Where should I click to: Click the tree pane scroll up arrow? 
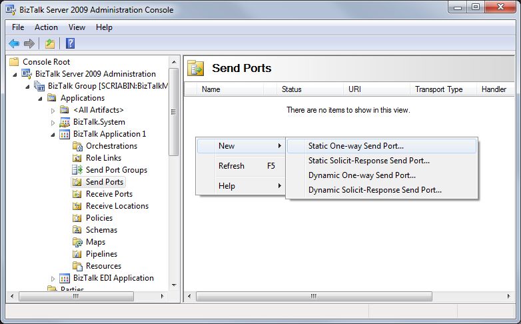pos(174,62)
